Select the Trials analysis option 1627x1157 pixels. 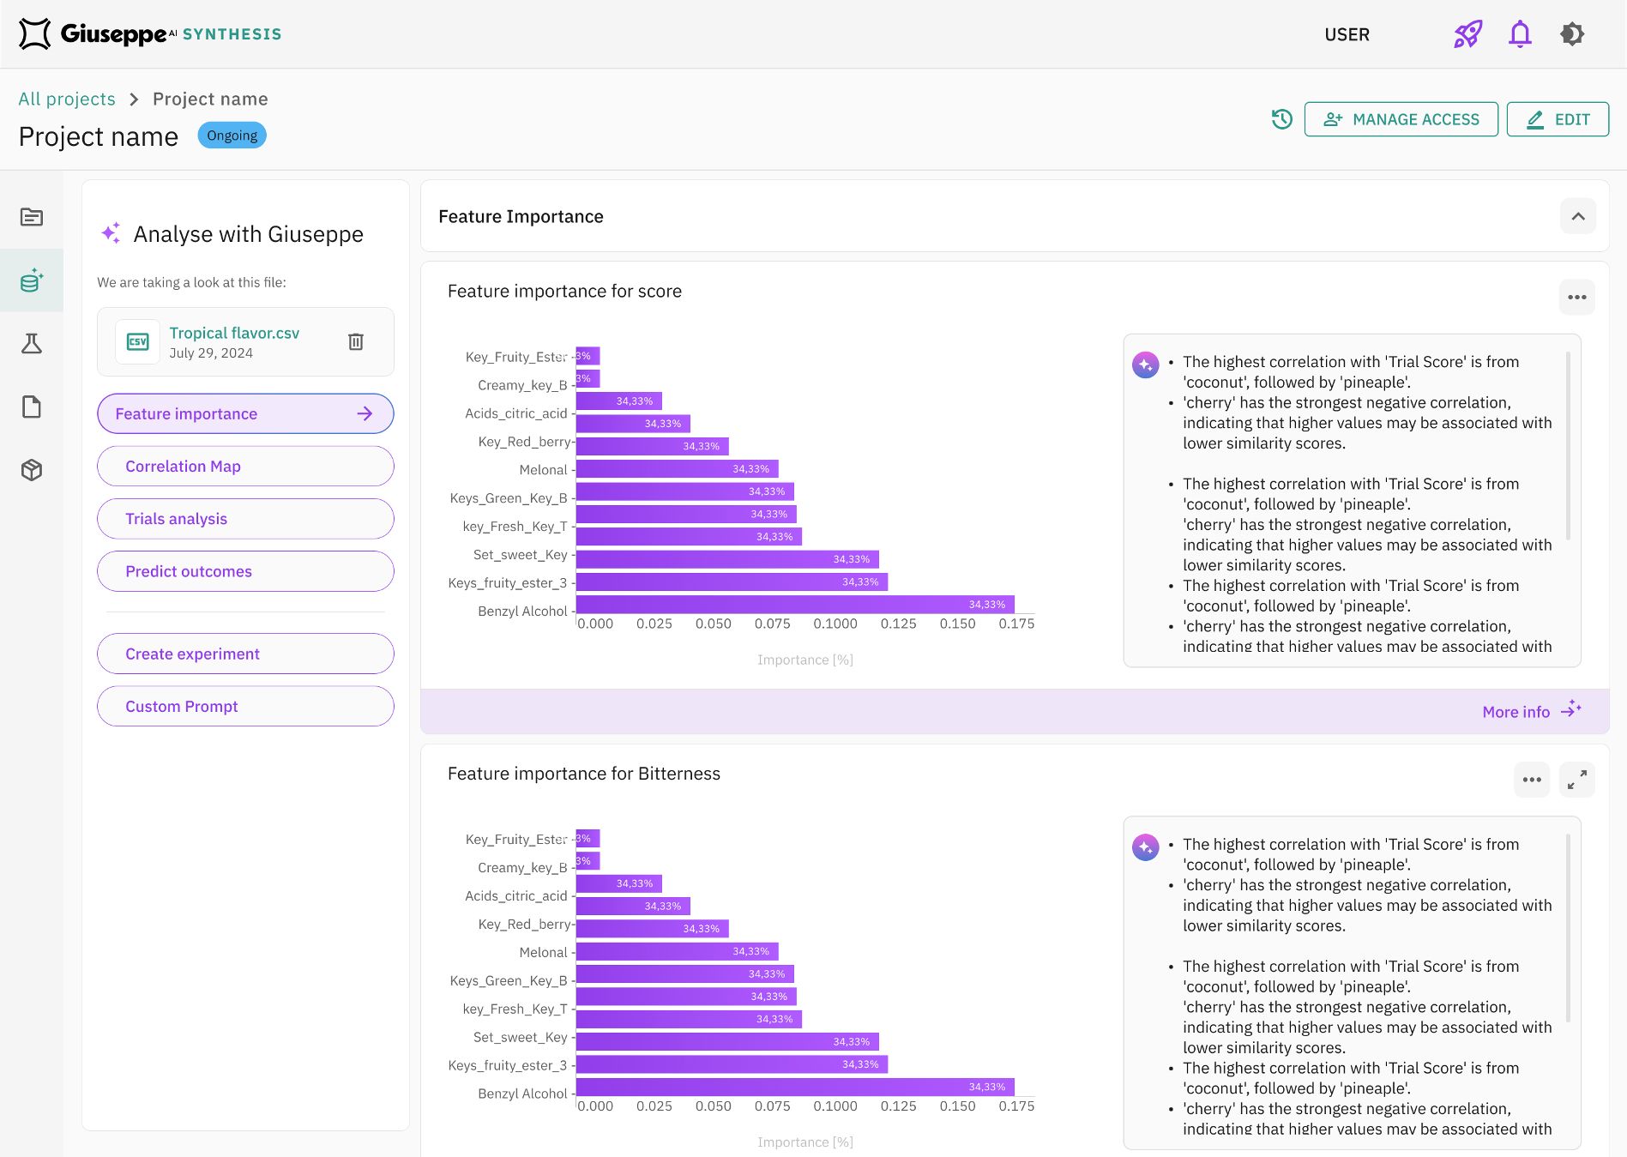click(245, 519)
